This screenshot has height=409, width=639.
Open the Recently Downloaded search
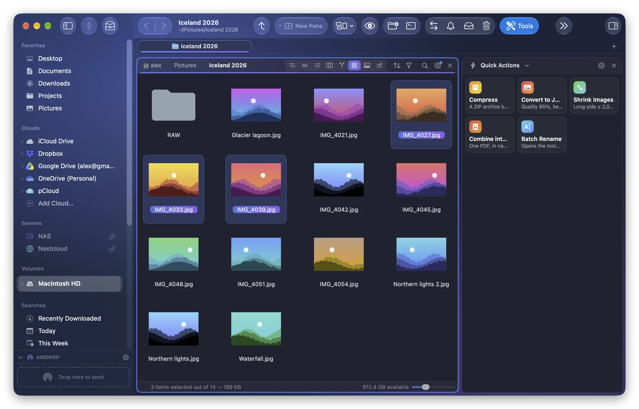tap(70, 318)
